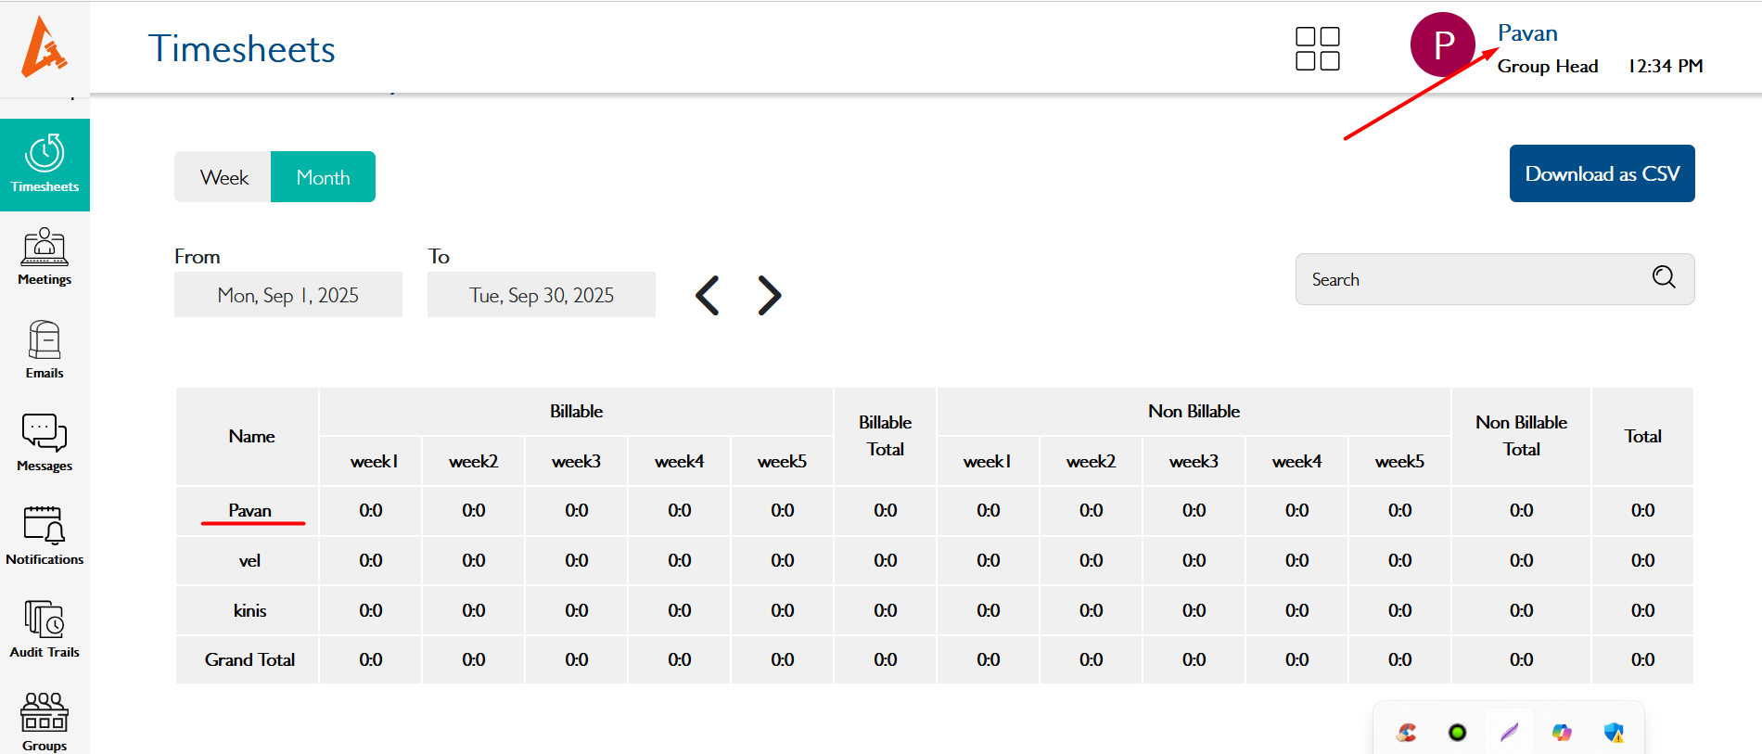
Task: Open the Microsoft Copilot tray icon
Action: 1562,733
